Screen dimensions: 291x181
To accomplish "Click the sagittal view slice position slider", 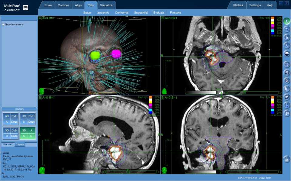I will 131,172.
